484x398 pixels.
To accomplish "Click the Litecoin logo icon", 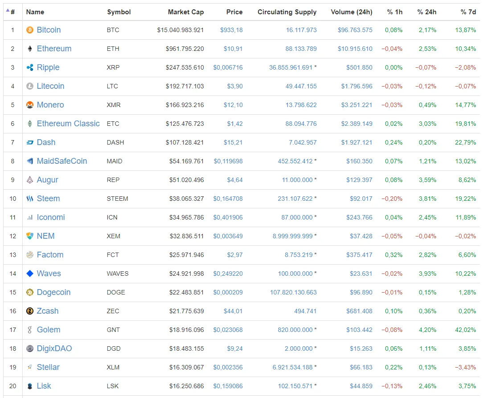I will [29, 86].
